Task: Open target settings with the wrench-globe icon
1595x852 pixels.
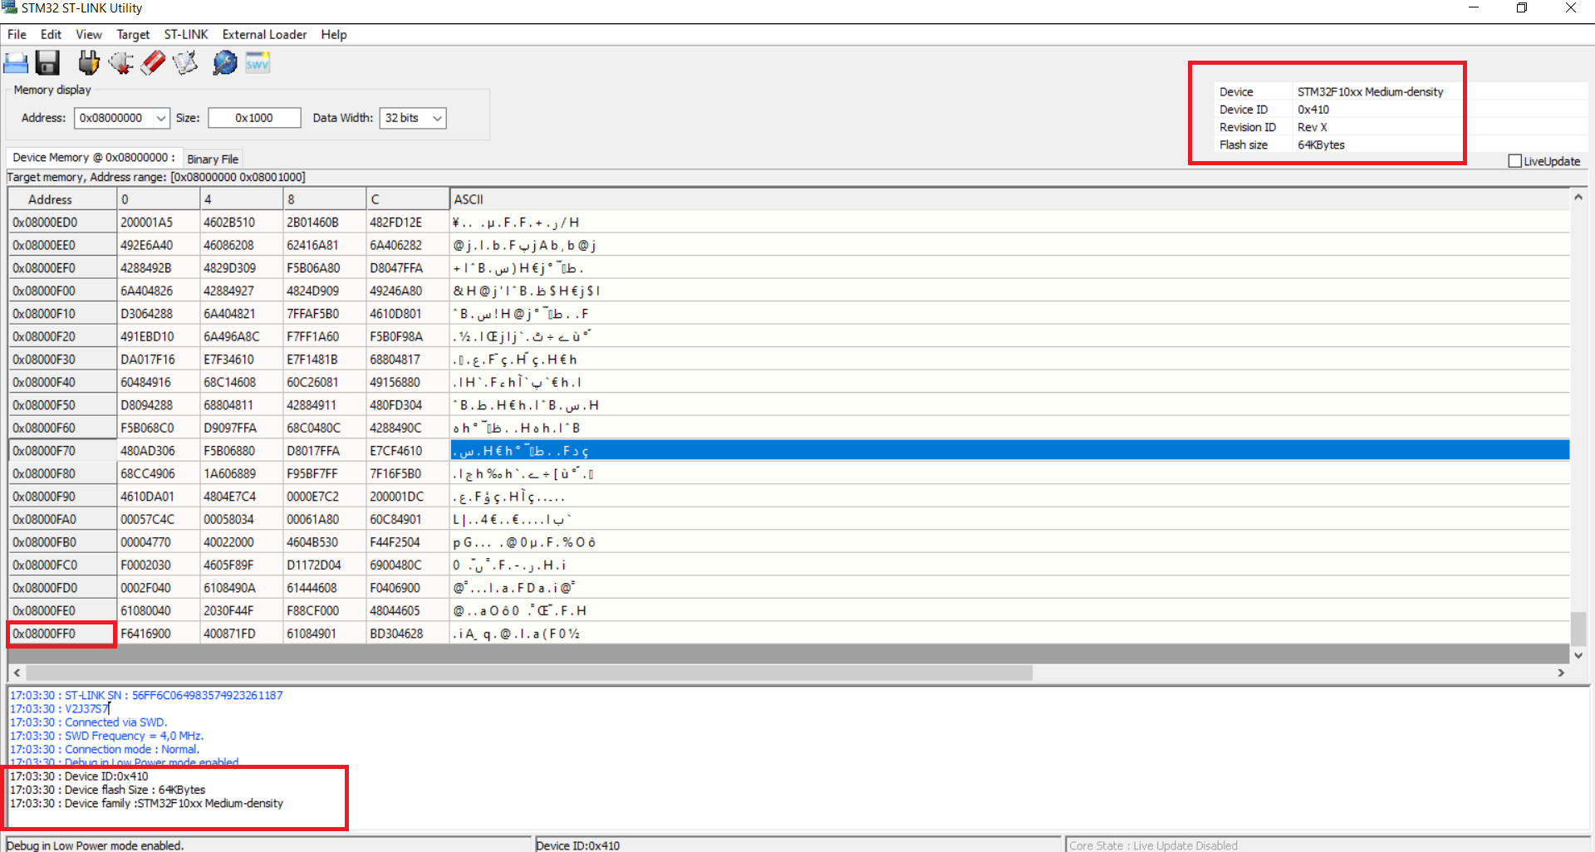Action: click(224, 62)
